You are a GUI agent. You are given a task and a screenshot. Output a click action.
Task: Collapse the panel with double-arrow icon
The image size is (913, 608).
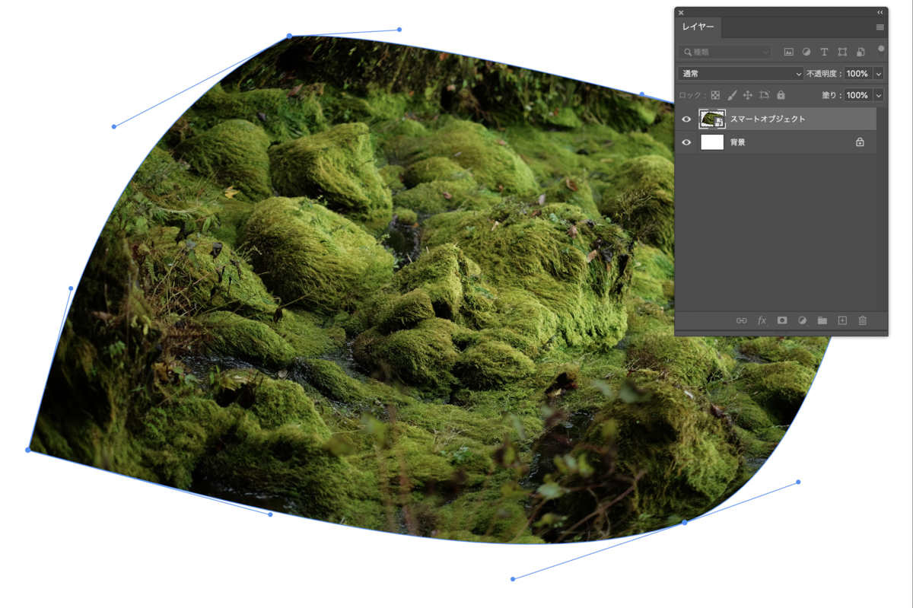[880, 12]
